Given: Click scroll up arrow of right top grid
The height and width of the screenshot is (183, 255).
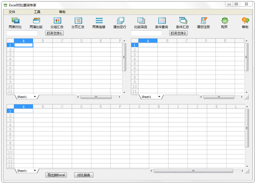Looking at the screenshot, I should tap(246, 41).
